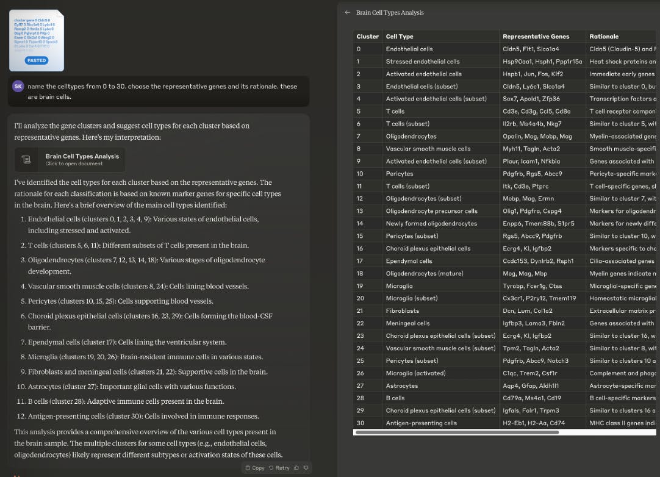This screenshot has height=477, width=660.
Task: Click the document icon on the artifact card
Action: pos(26,160)
